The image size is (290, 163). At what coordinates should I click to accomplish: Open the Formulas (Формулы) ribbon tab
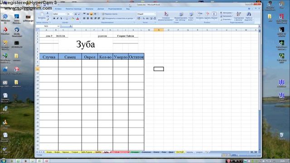pyautogui.click(x=90, y=9)
